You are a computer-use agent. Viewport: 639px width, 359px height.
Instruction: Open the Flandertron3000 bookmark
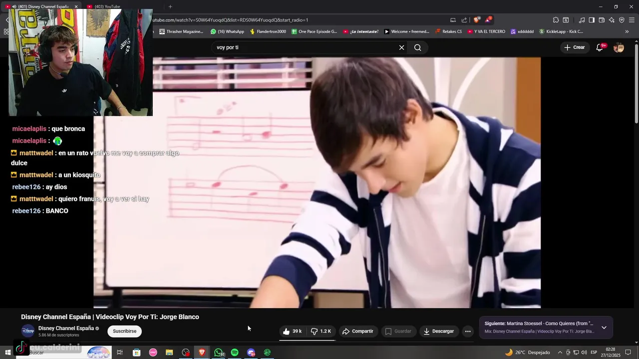[268, 31]
